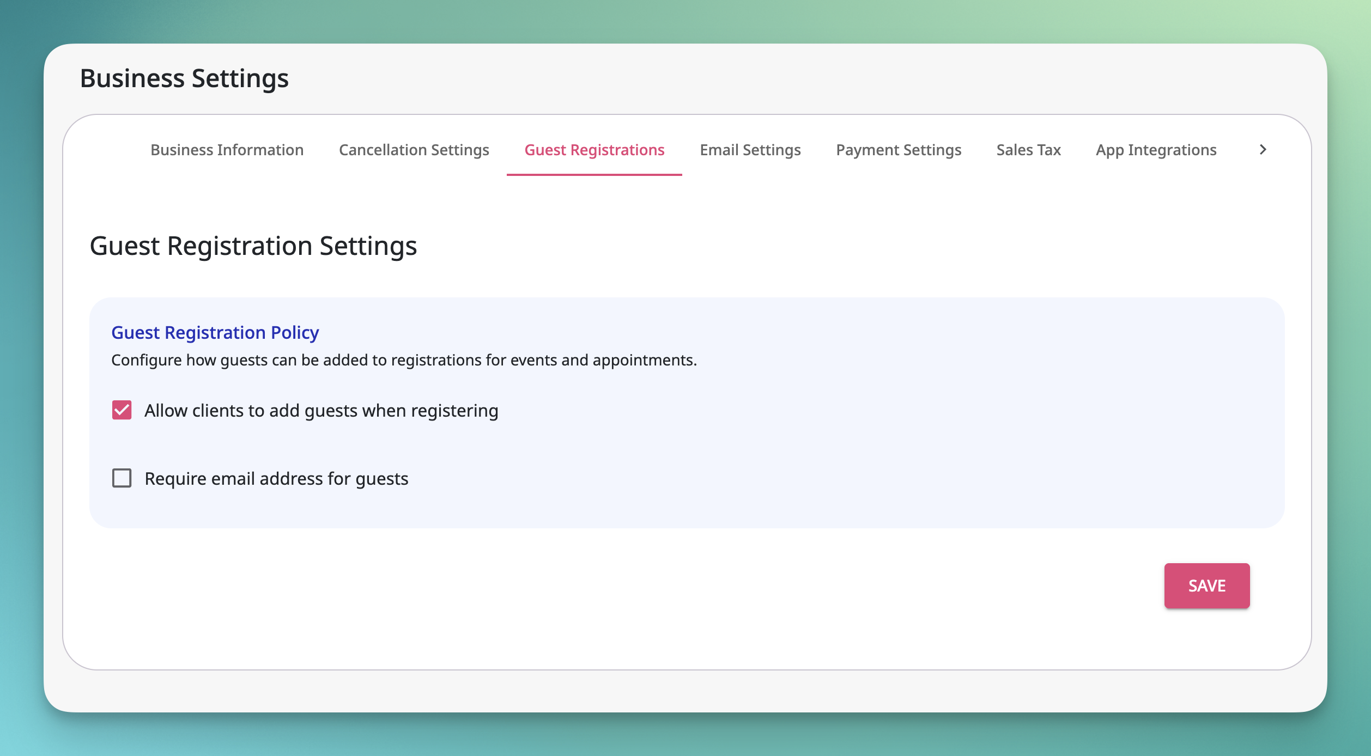Click the policy configuration description text
Image resolution: width=1371 pixels, height=756 pixels.
coord(404,360)
